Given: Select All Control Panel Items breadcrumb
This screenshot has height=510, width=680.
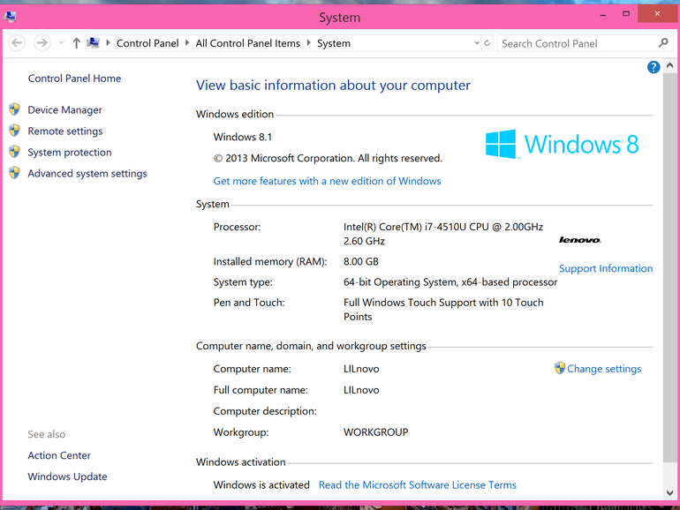Looking at the screenshot, I should coord(247,43).
